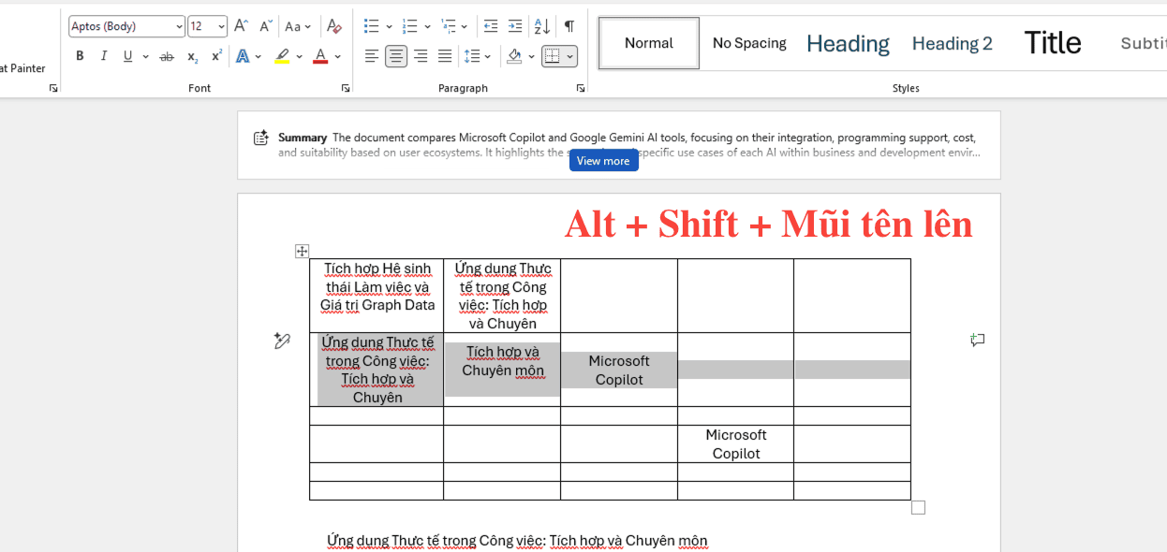
Task: Apply Heading style
Action: point(848,43)
